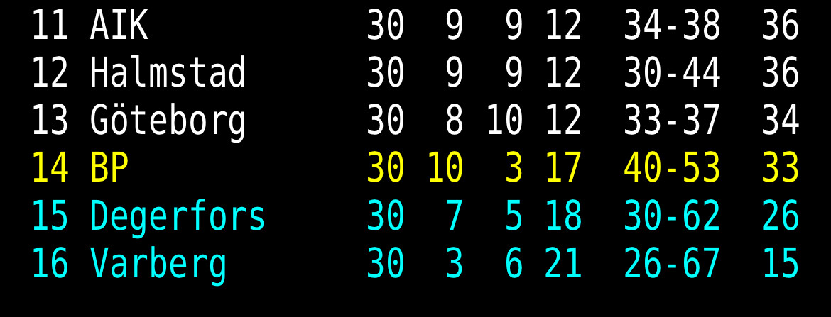Select BP's goal record 40-53
Image resolution: width=831 pixels, height=317 pixels.
[x=672, y=168]
